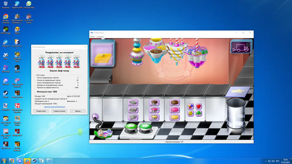
Task: Click the purple star box at conveyor end
Action: (238, 92)
